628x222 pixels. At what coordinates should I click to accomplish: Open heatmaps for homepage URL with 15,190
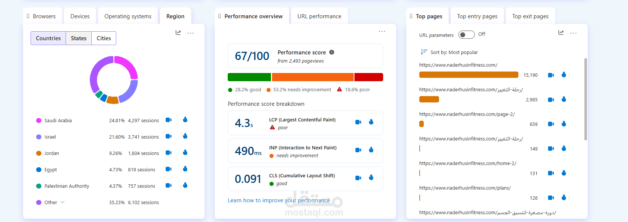tap(564, 74)
